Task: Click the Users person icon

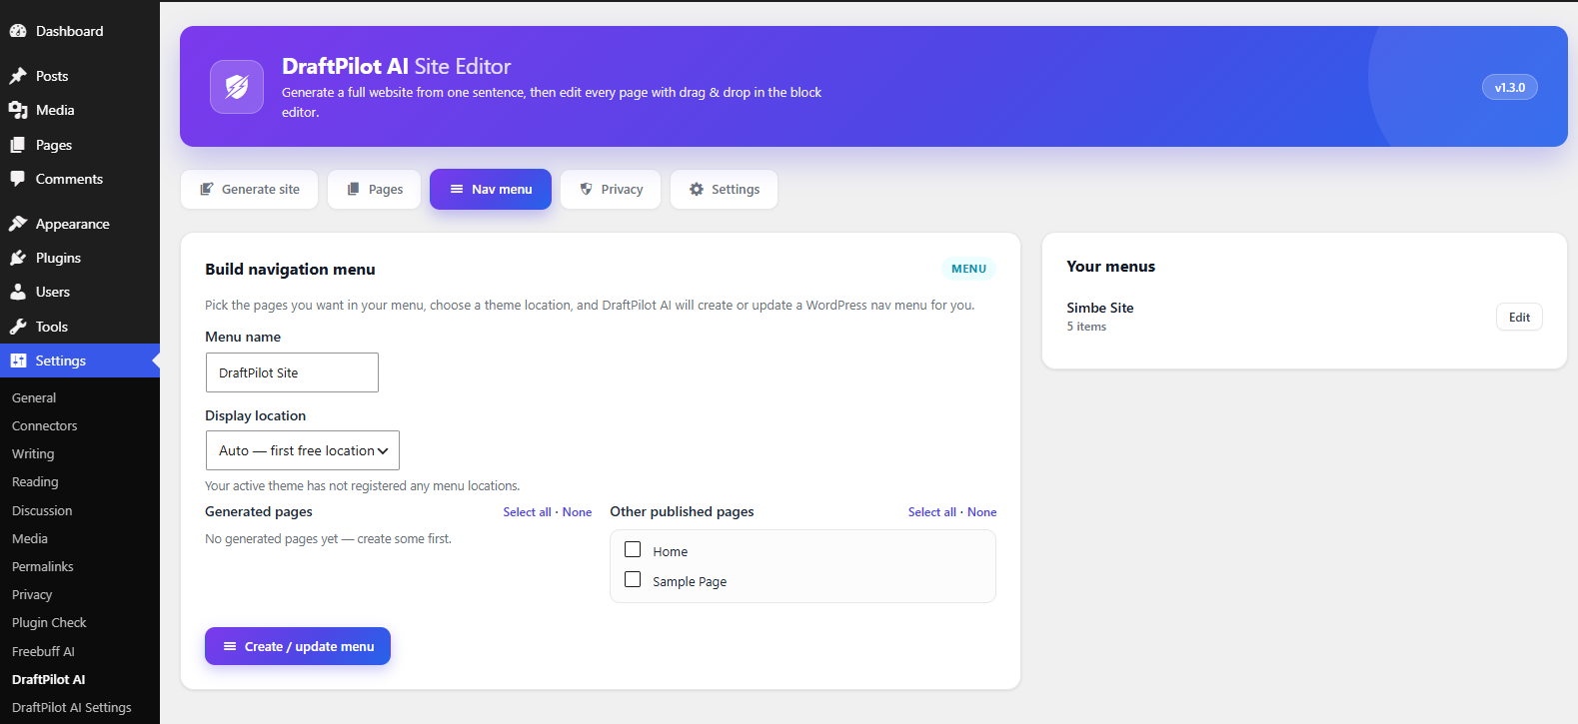Action: click(18, 292)
